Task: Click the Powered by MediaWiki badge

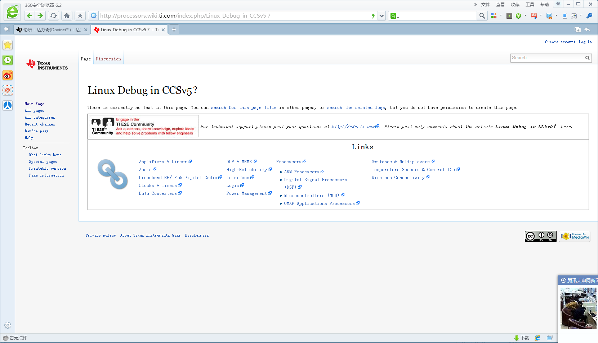Action: pos(575,237)
